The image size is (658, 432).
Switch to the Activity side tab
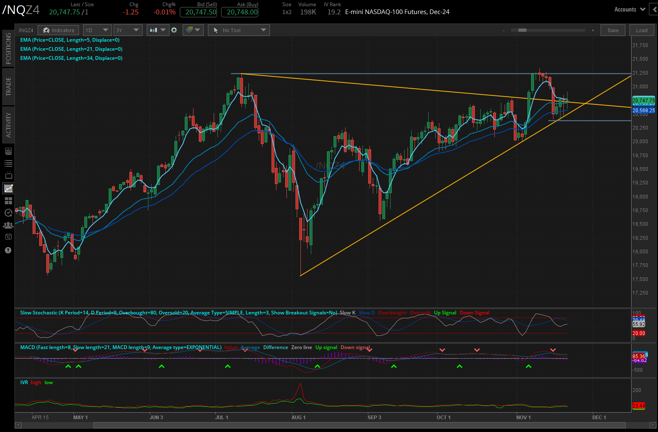[x=8, y=125]
